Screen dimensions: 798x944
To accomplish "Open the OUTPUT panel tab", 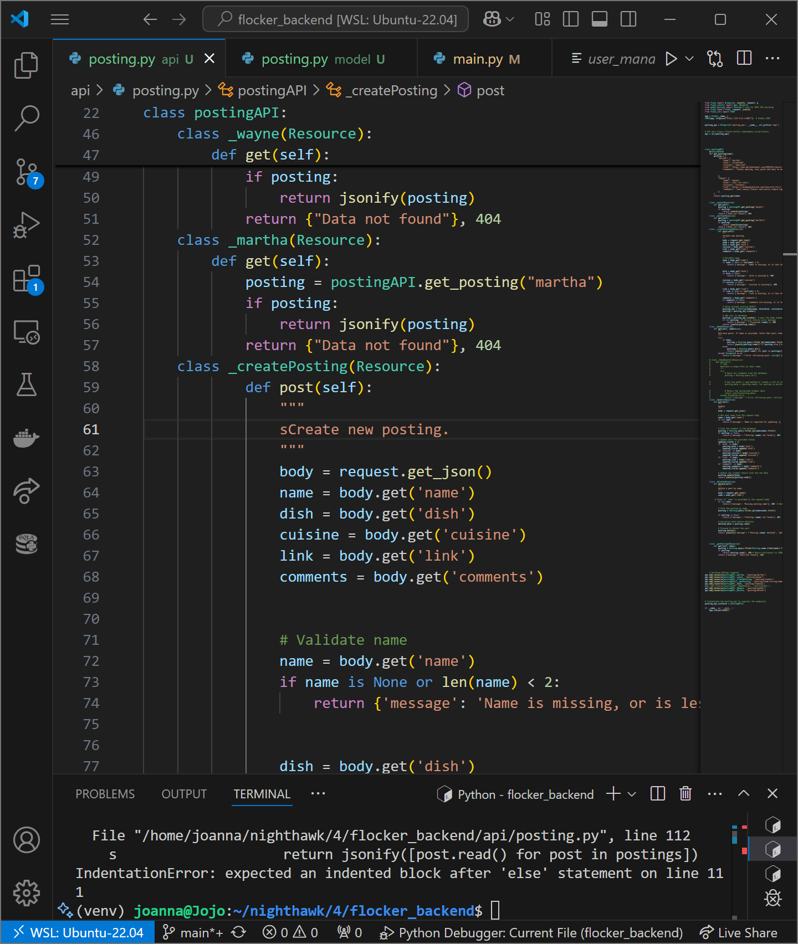I will pyautogui.click(x=184, y=794).
